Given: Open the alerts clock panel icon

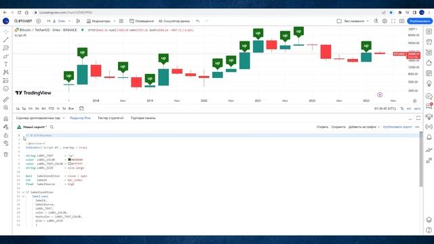Looking at the screenshot, I should [429, 42].
